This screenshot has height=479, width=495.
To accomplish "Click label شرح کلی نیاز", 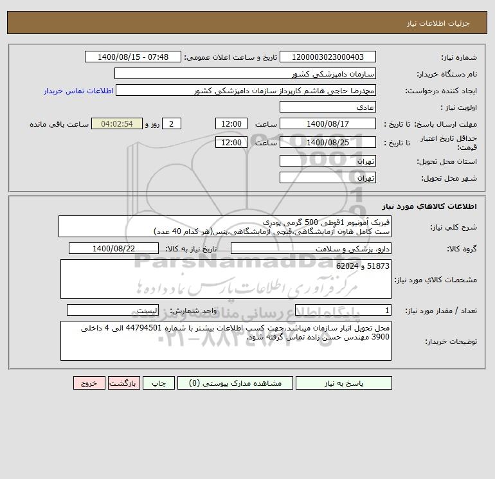I will click(454, 227).
